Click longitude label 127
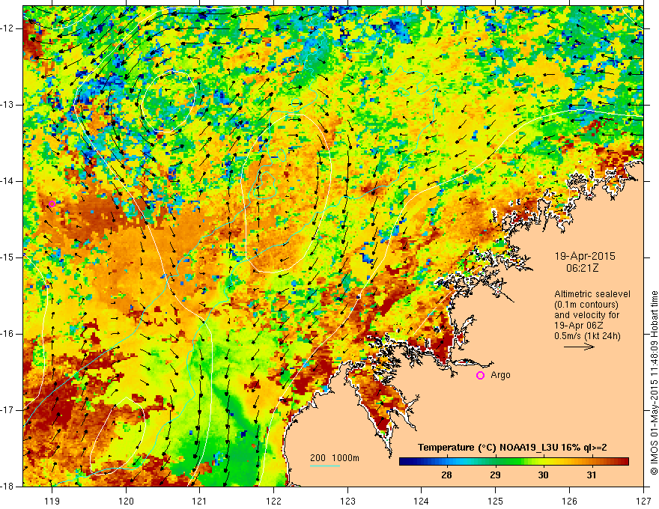 click(643, 501)
